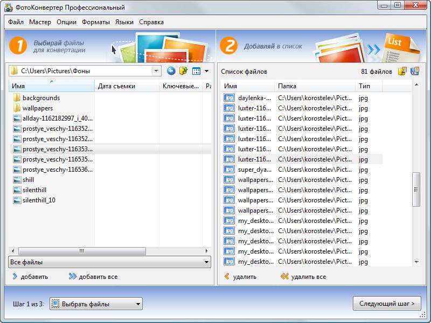The height and width of the screenshot is (323, 431).
Task: Open the backgrounds folder
Action: [41, 98]
